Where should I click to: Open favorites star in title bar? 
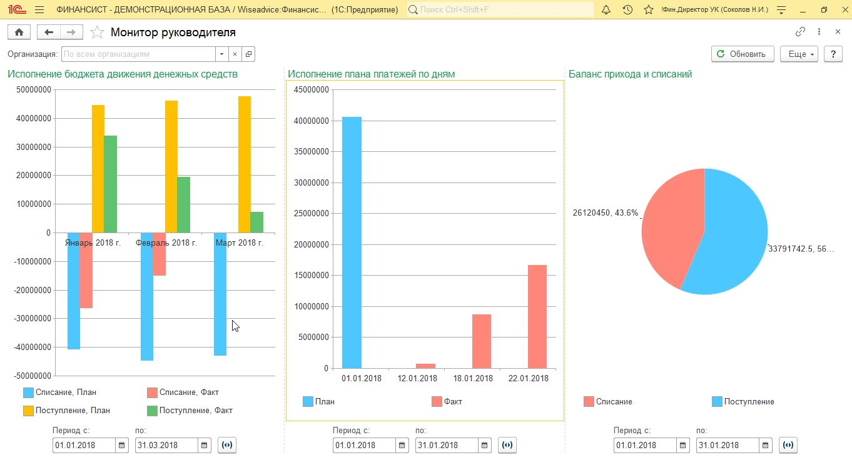point(649,10)
